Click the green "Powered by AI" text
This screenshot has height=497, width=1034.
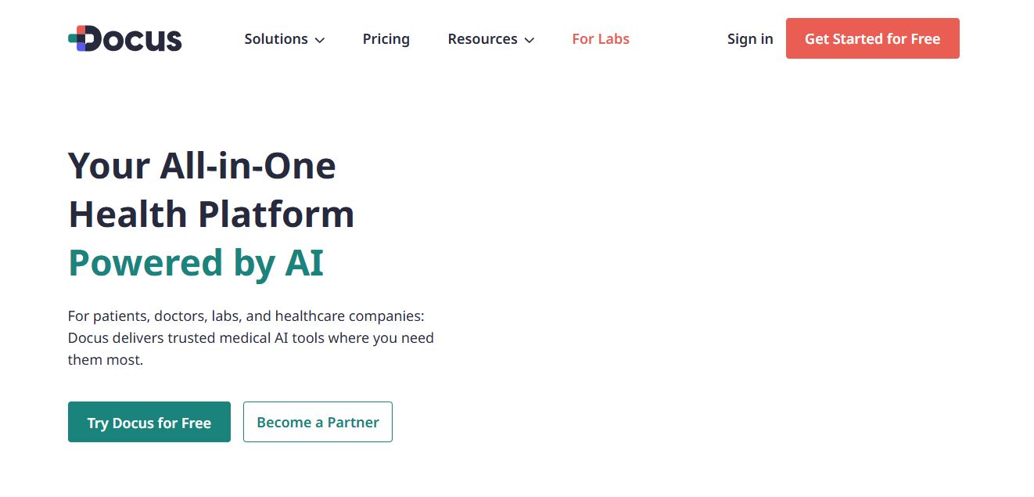[196, 263]
